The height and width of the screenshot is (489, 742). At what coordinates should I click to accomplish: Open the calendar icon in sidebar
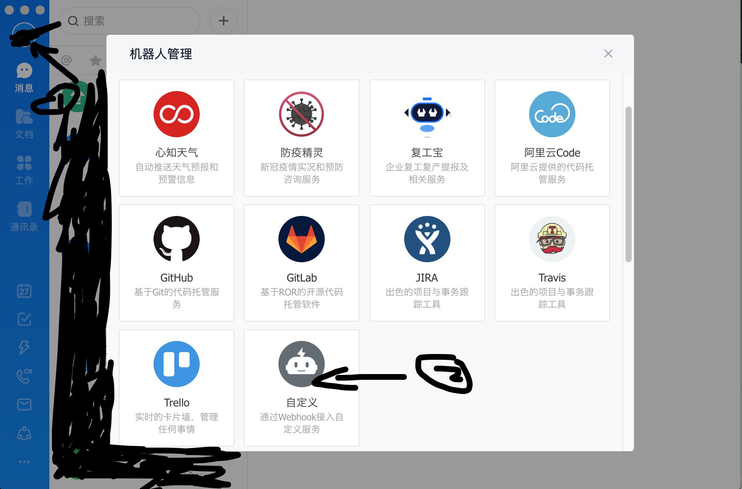[24, 290]
